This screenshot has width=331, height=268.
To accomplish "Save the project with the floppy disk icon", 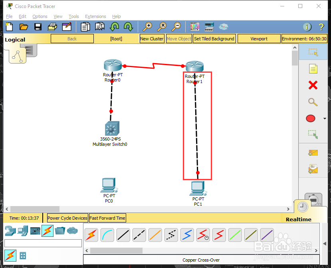I will 38,27.
